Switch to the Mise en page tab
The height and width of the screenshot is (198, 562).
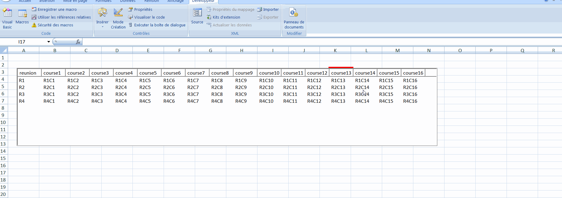point(75,1)
